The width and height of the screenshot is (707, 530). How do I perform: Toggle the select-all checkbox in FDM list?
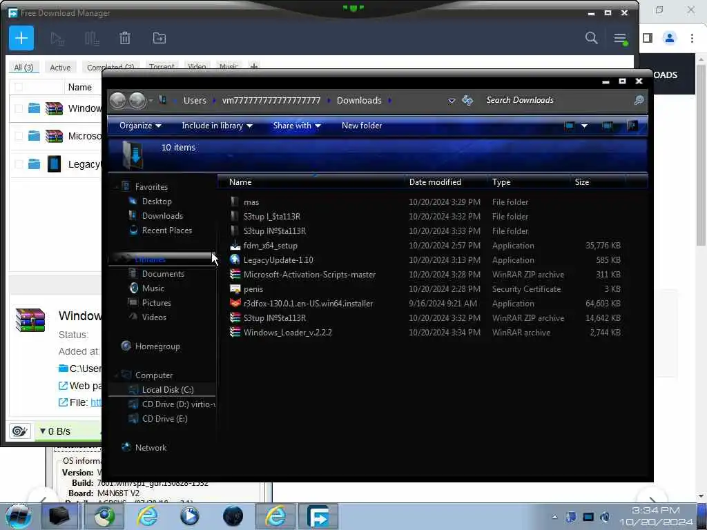[x=19, y=87]
